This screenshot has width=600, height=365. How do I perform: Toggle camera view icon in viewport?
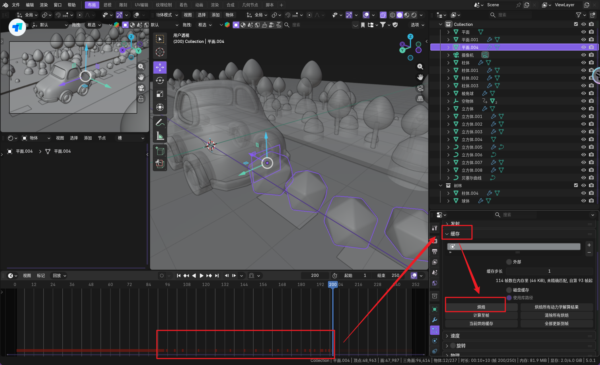tap(420, 88)
